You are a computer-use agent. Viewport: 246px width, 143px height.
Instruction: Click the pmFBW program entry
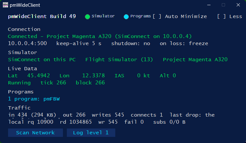[52, 99]
